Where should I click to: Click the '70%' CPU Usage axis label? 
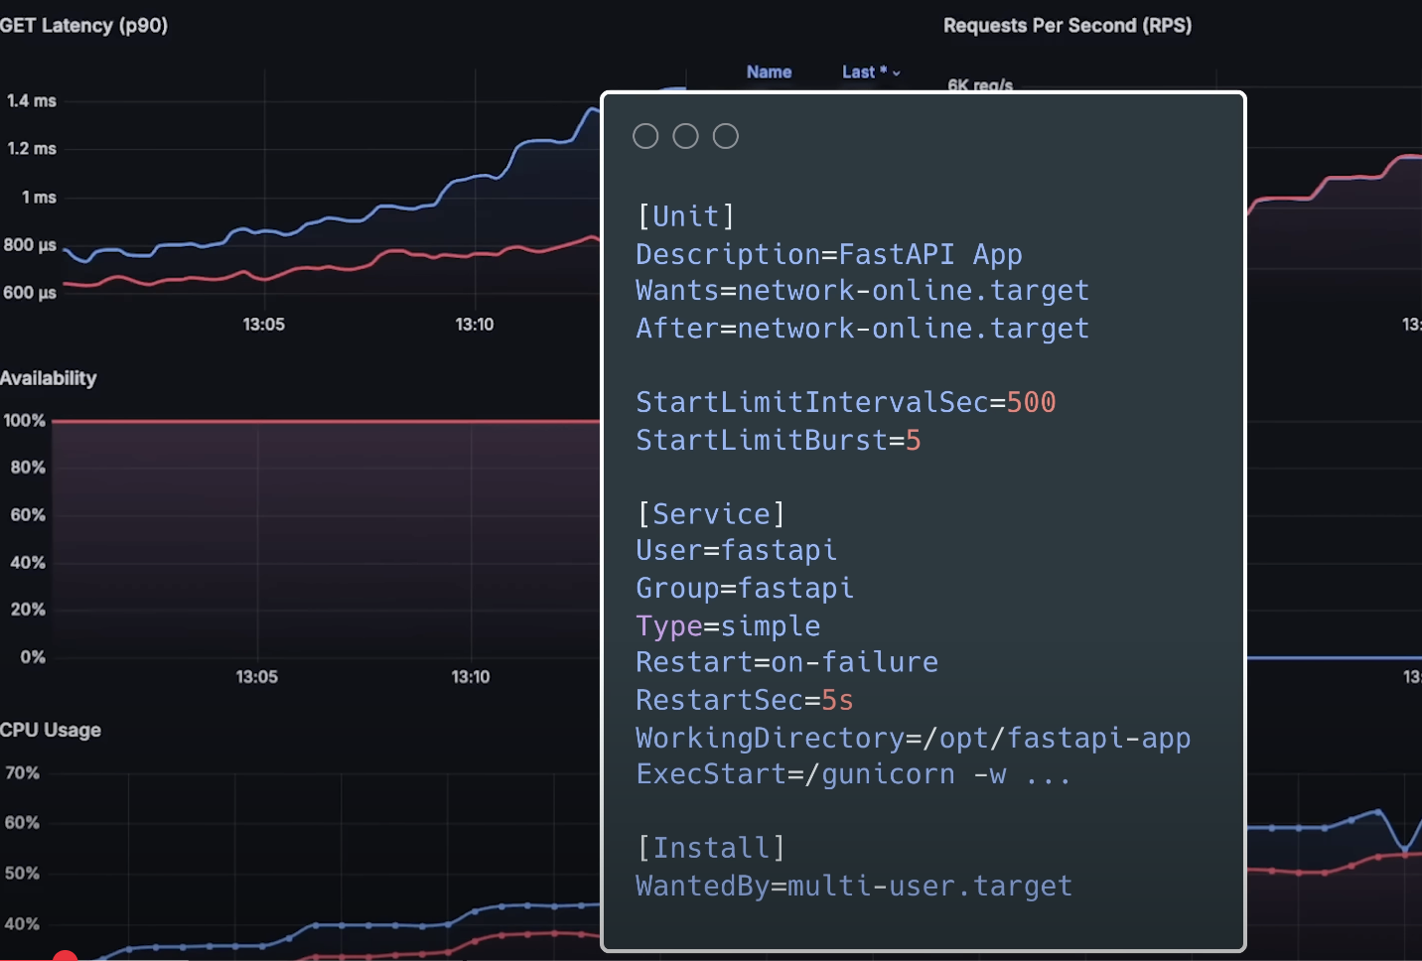coord(22,773)
